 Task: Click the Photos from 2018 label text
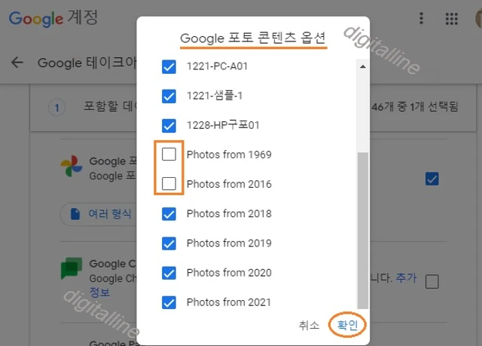click(229, 214)
